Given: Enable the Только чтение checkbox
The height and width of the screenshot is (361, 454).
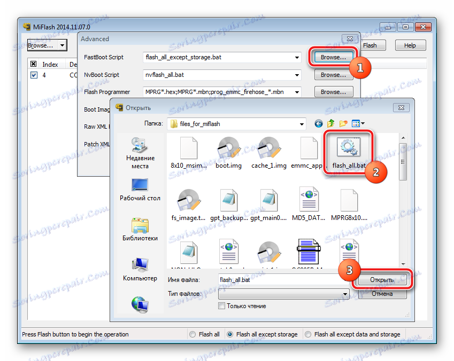Looking at the screenshot, I should click(221, 306).
